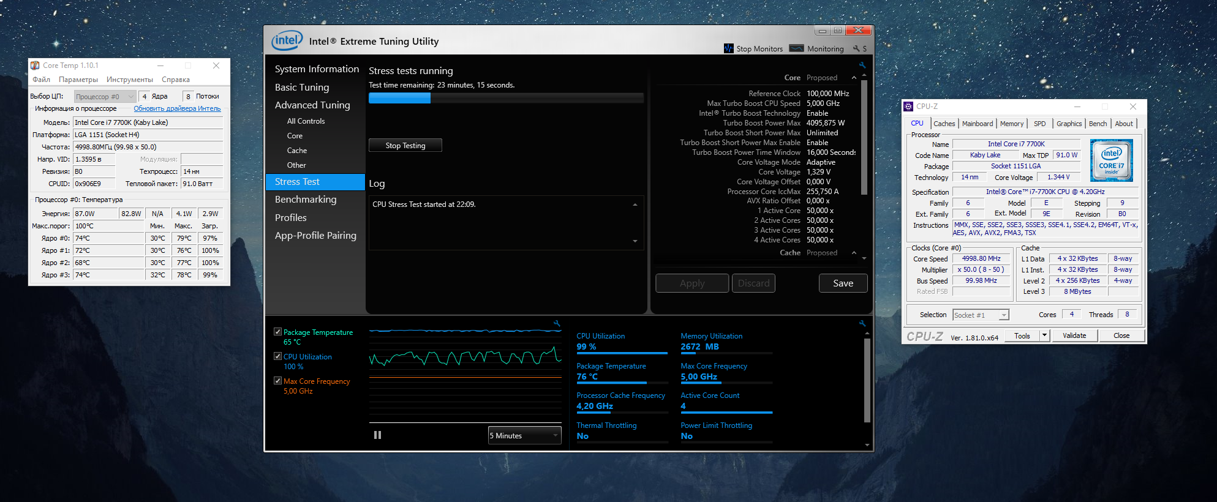Click the CPU Utilization 99 % readout

point(586,347)
